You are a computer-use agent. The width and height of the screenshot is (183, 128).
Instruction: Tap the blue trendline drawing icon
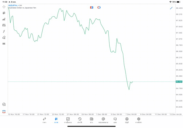click(x=171, y=8)
